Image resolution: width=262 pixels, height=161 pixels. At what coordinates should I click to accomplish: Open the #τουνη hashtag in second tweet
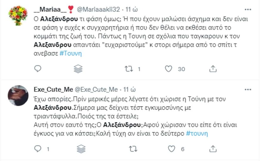(x=197, y=133)
